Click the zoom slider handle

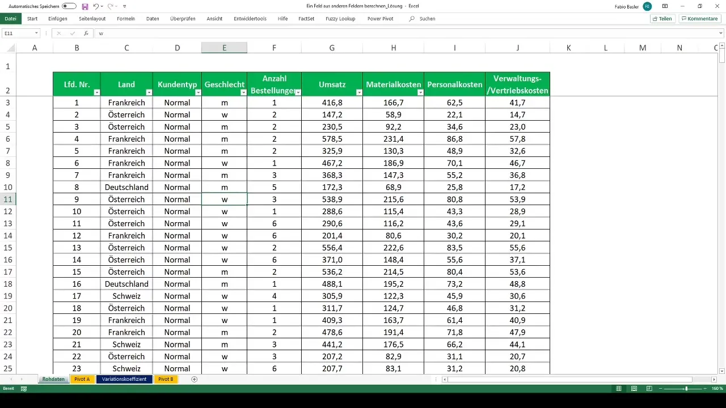[686, 389]
